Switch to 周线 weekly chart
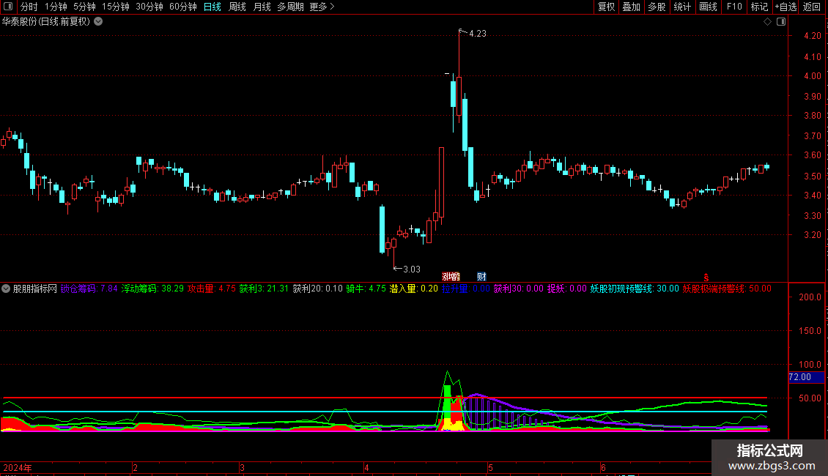 [237, 7]
